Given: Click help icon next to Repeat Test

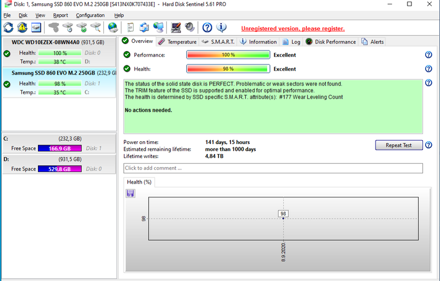Looking at the screenshot, I should point(428,145).
